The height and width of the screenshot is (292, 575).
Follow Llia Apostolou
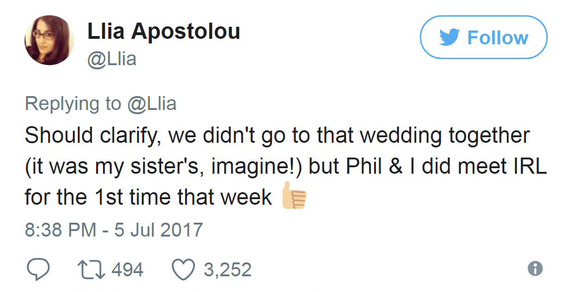click(x=484, y=37)
